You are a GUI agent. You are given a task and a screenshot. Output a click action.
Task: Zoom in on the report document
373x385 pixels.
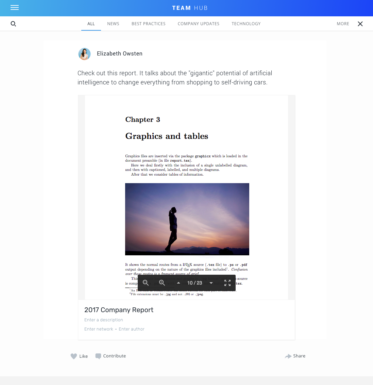point(162,283)
